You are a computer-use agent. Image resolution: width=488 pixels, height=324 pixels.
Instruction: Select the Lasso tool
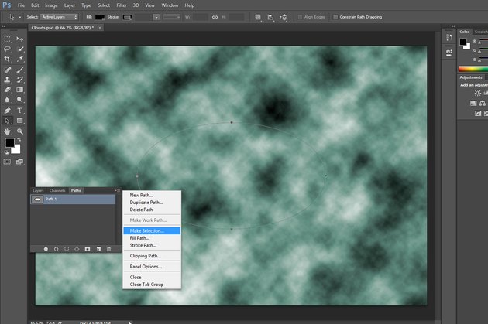(7, 49)
